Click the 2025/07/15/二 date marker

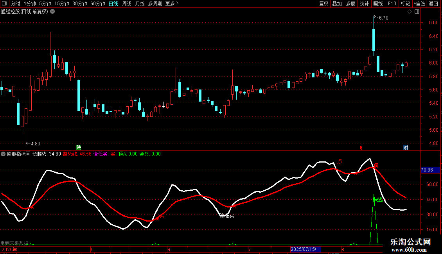[305, 249]
